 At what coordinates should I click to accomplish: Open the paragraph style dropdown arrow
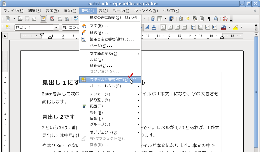point(56,27)
